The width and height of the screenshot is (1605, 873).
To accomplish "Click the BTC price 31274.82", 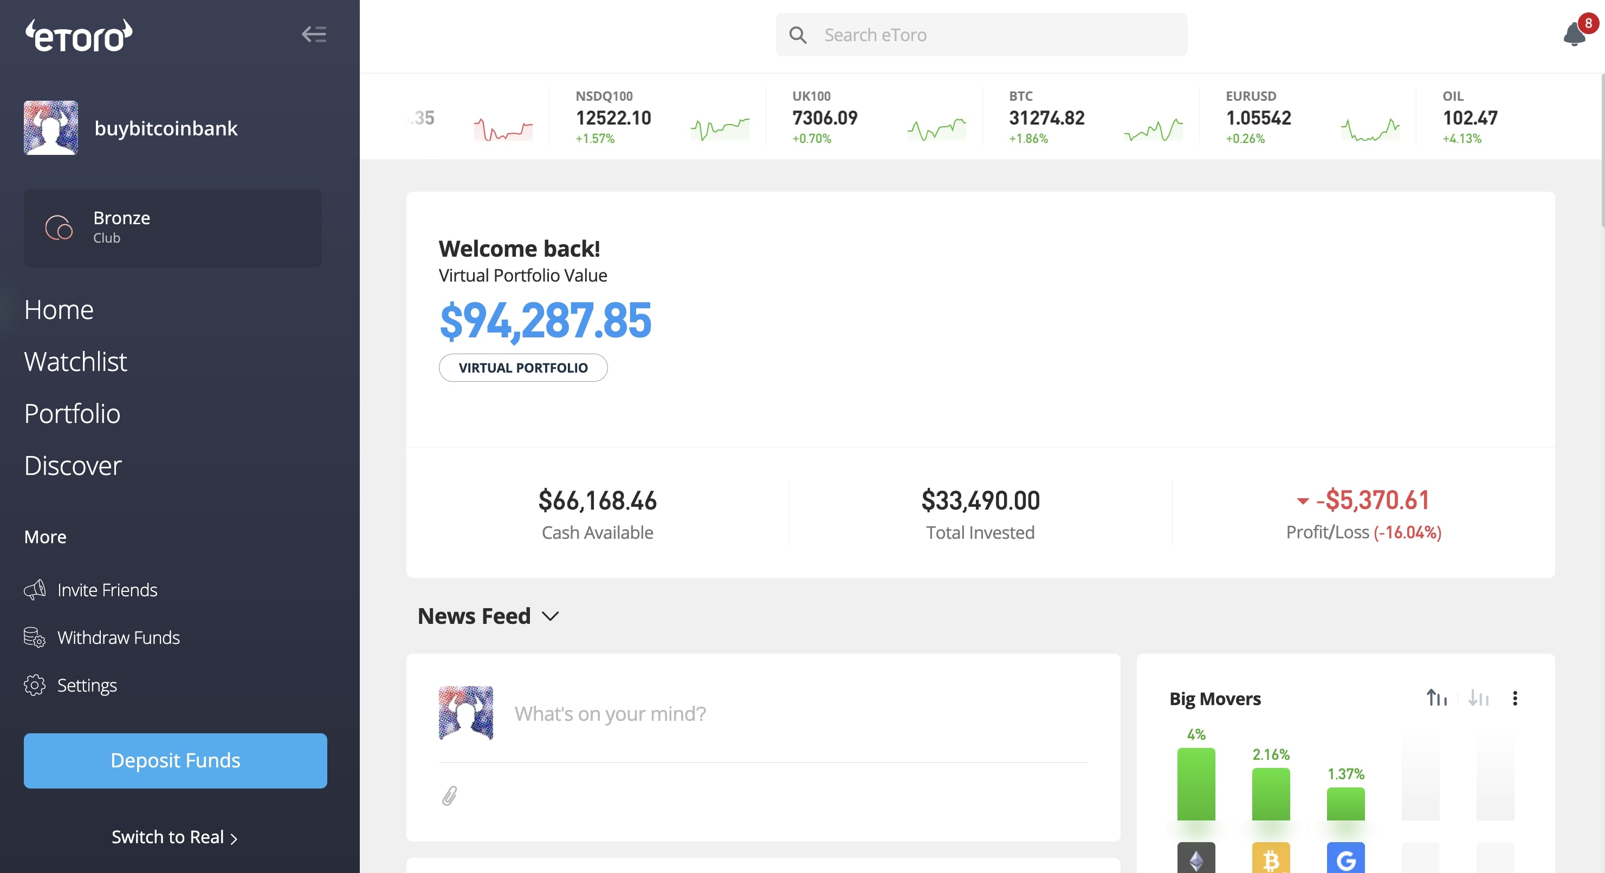I will pyautogui.click(x=1046, y=118).
